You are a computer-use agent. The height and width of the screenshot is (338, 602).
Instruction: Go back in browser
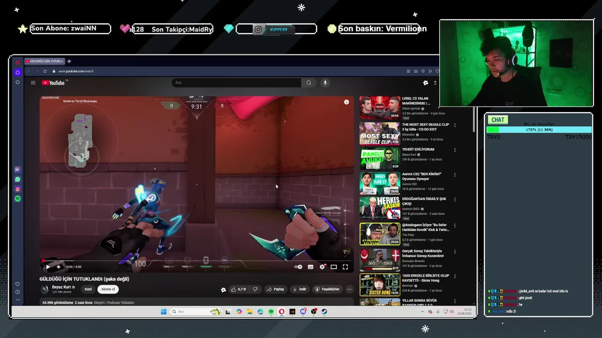[x=28, y=71]
